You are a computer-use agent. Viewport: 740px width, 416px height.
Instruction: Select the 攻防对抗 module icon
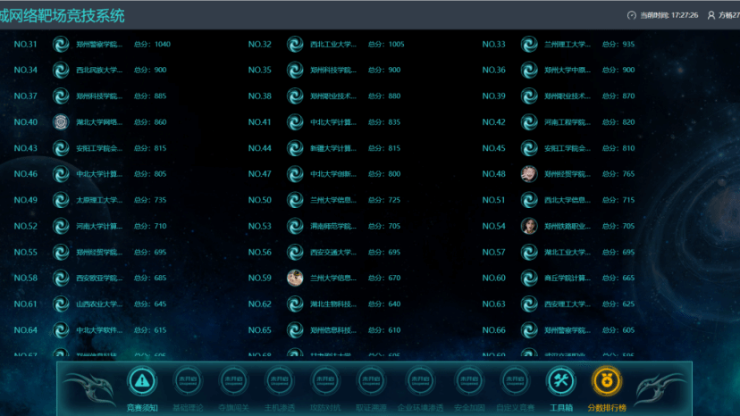coord(327,381)
